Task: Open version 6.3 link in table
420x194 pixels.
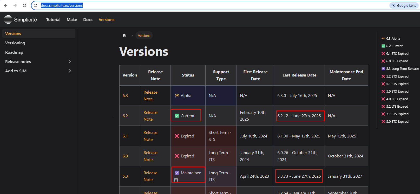Action: click(x=125, y=95)
